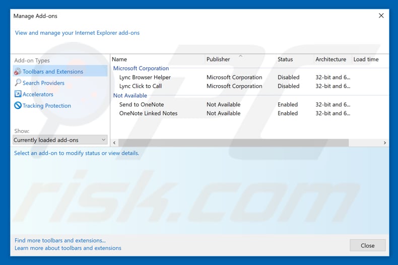Click the Tracking Protection blocked icon
Viewport: 398px width, 265px height.
[x=18, y=106]
